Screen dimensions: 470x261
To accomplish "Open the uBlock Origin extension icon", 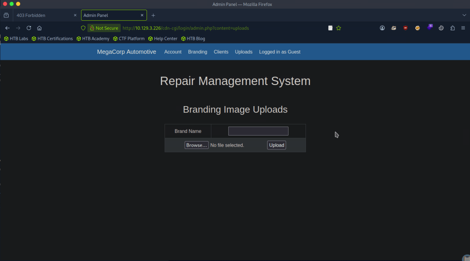I will (x=406, y=28).
